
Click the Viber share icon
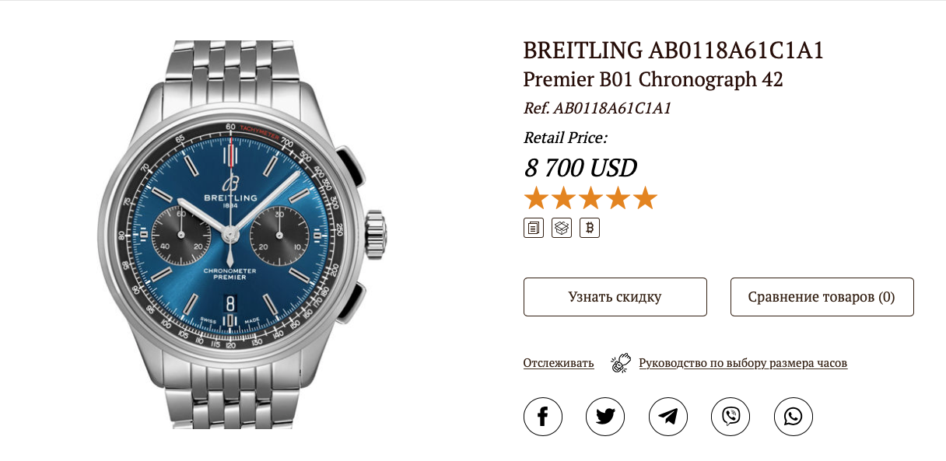[731, 417]
